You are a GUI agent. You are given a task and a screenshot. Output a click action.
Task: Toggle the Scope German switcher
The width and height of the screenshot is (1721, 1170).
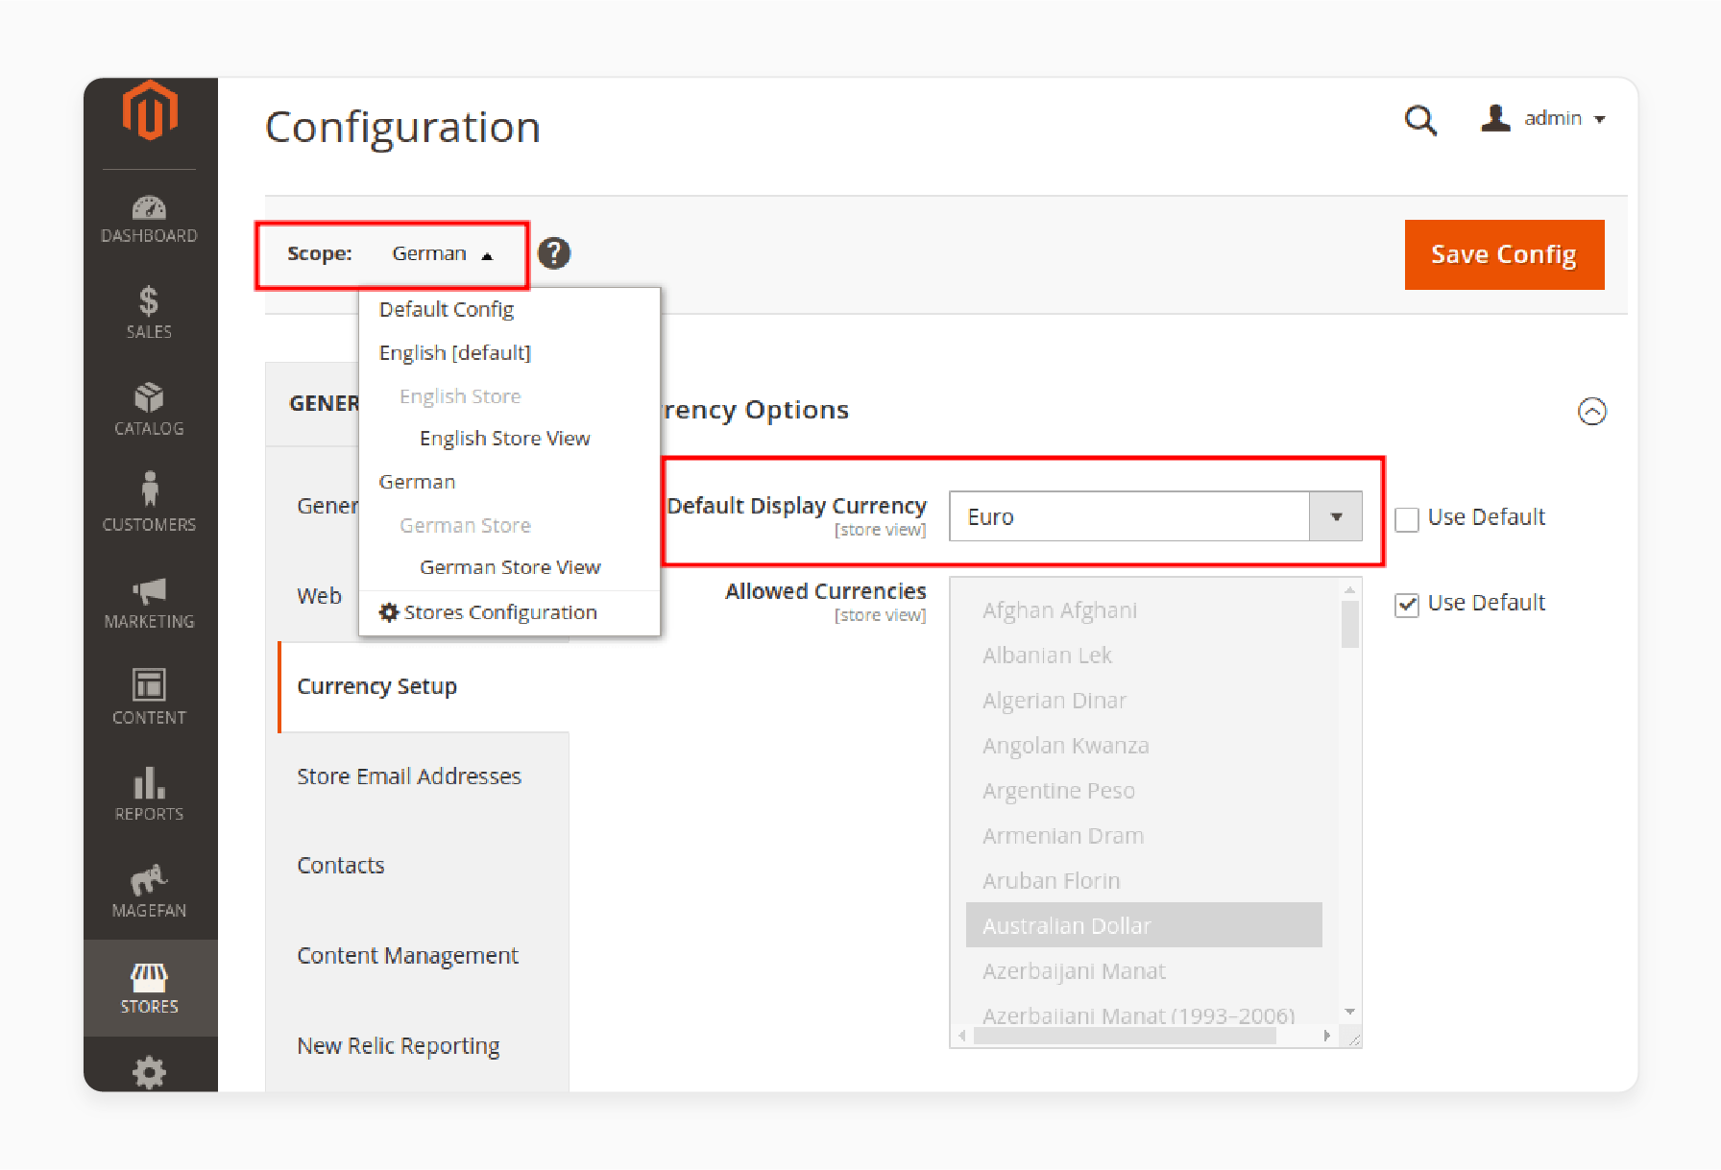[x=443, y=254]
